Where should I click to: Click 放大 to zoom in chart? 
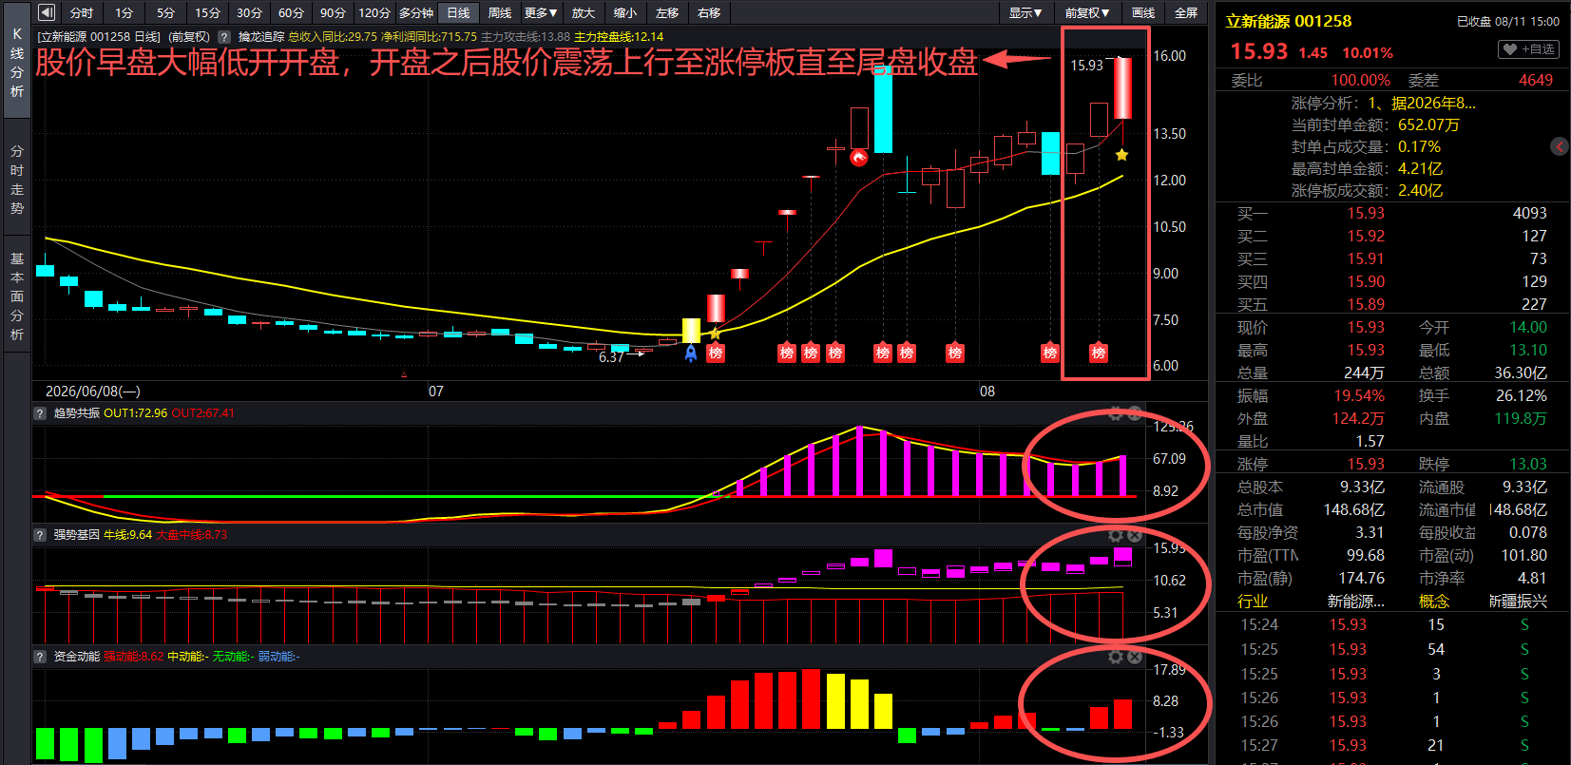584,12
